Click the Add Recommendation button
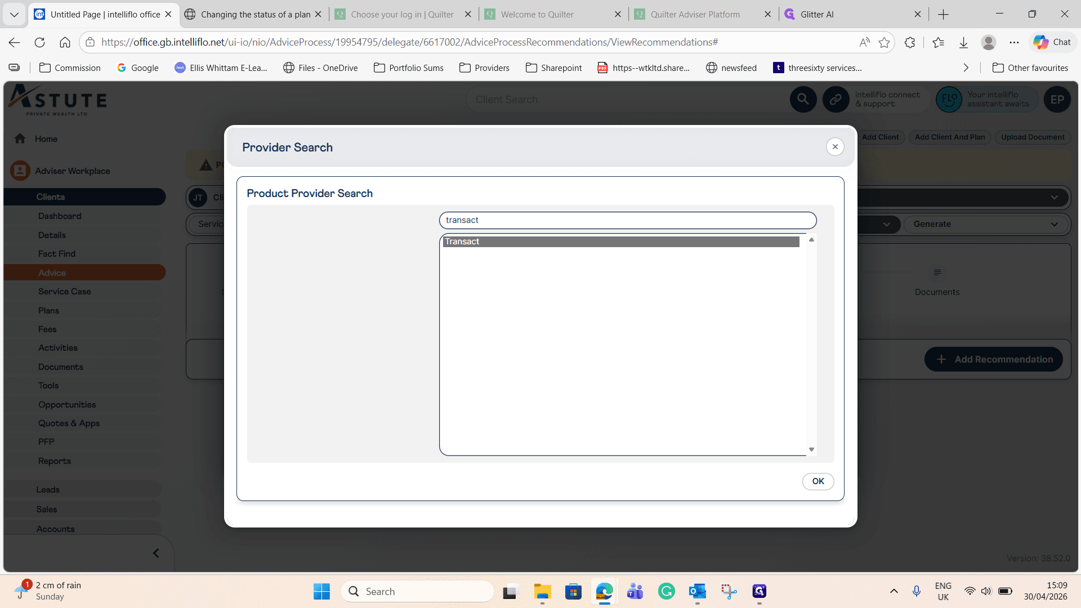Image resolution: width=1081 pixels, height=608 pixels. [994, 359]
